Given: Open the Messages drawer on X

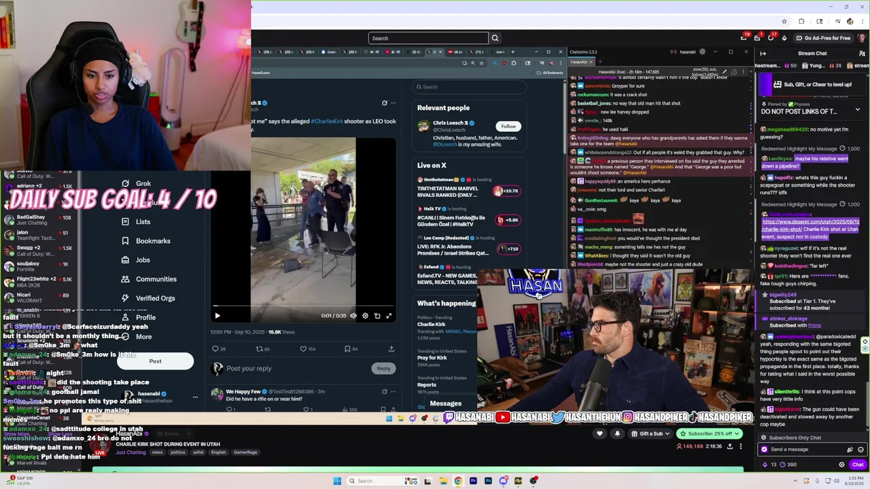Looking at the screenshot, I should point(446,403).
